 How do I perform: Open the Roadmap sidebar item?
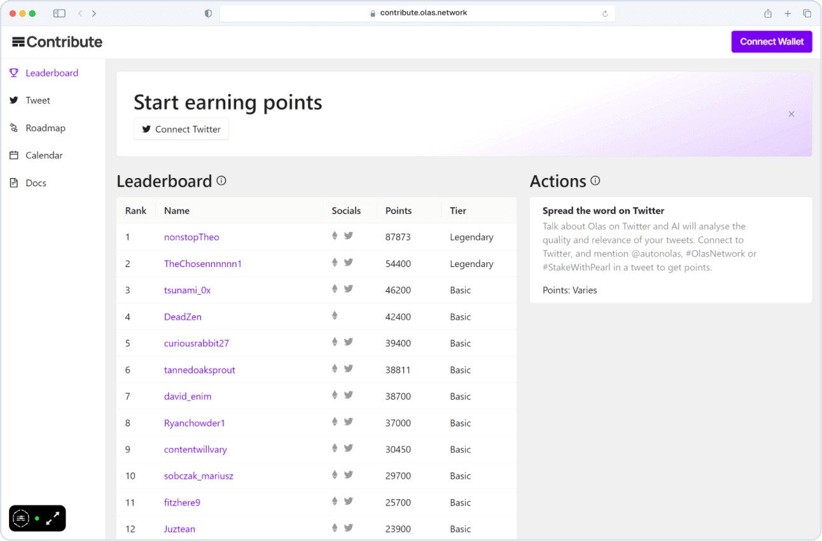[38, 128]
